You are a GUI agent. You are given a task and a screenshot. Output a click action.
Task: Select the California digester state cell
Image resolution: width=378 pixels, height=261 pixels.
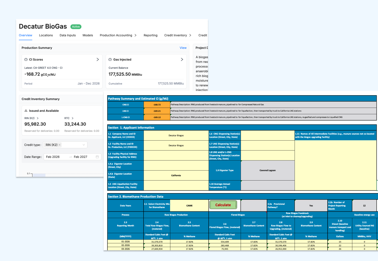click(176, 175)
